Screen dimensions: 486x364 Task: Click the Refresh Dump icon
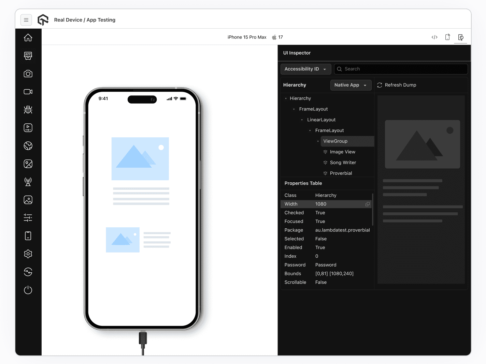pyautogui.click(x=380, y=85)
